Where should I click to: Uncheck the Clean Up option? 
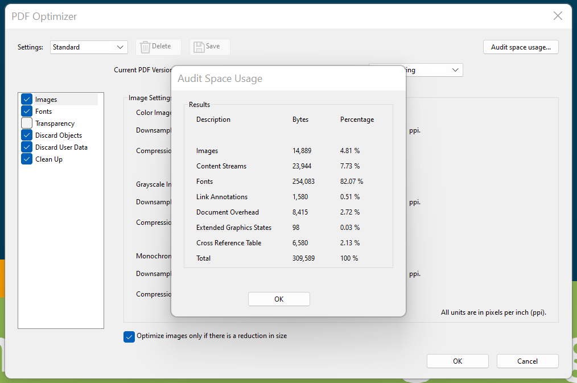click(x=26, y=159)
